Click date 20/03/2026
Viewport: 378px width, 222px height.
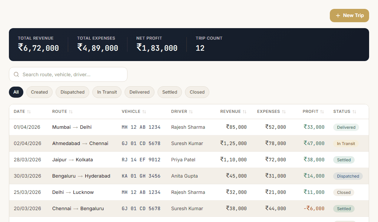click(x=27, y=209)
